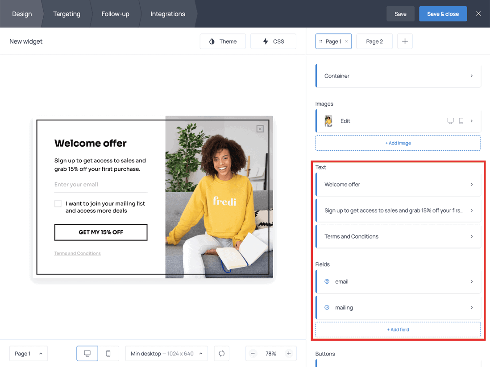Viewport: 490px width, 367px height.
Task: Click the mailing field checkmark icon
Action: coord(327,307)
